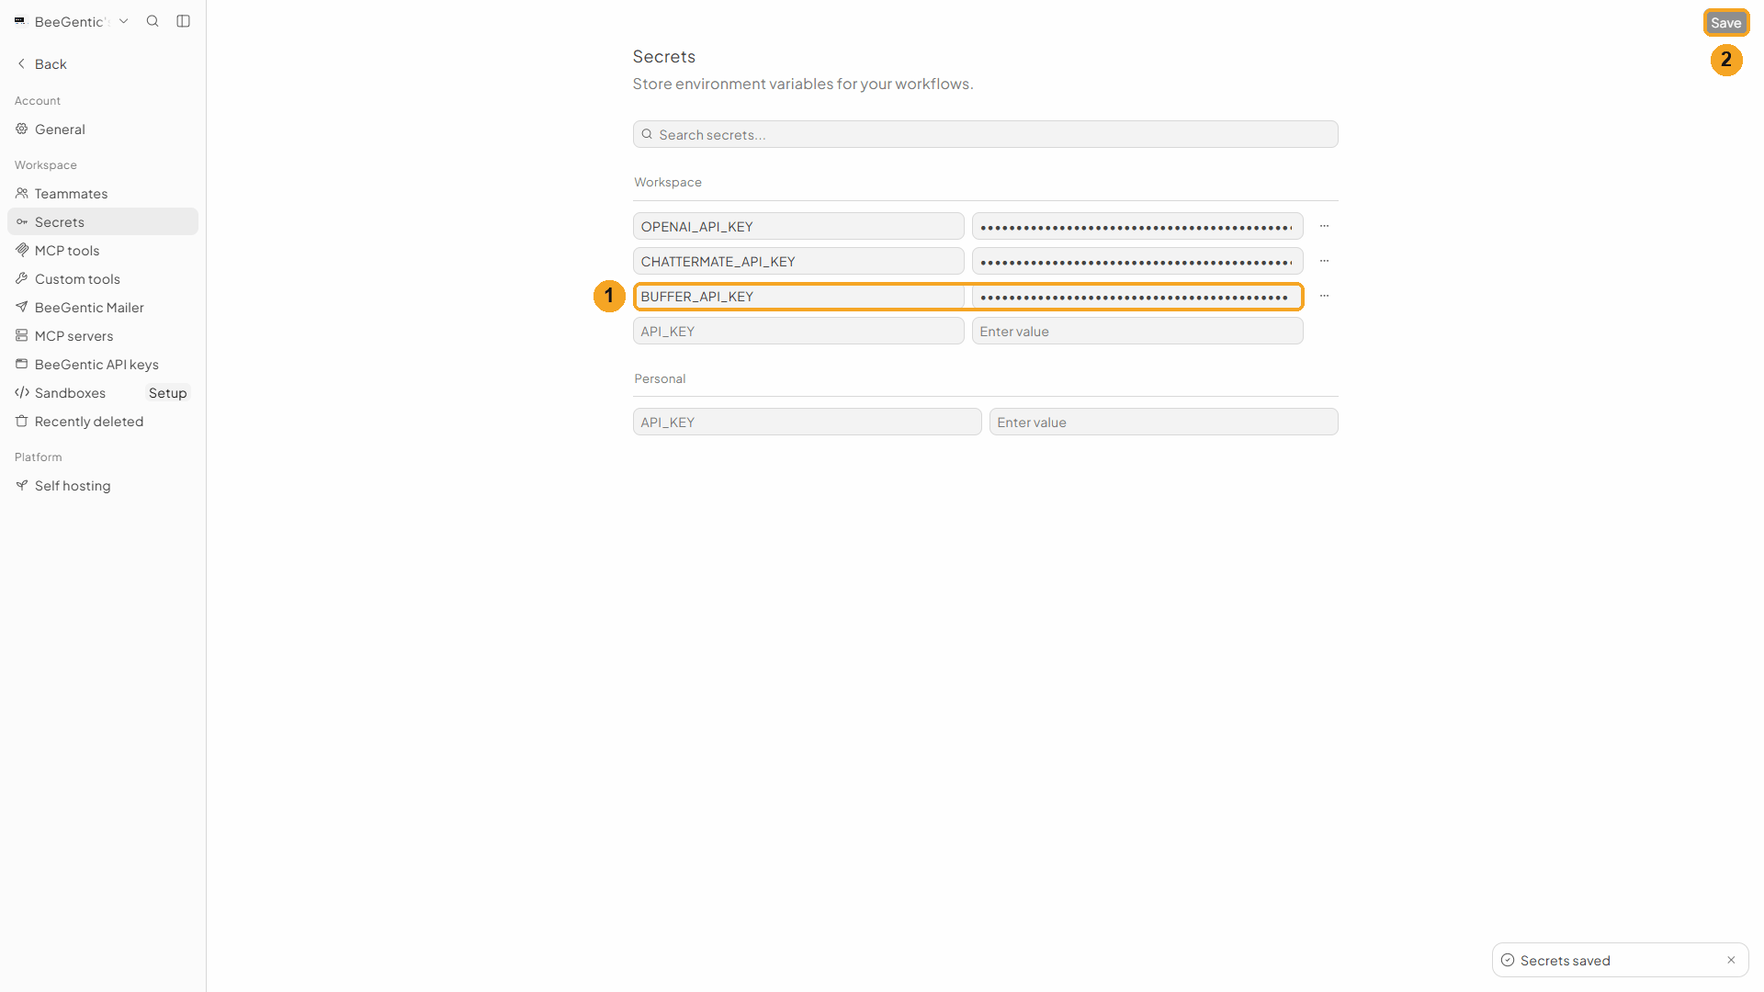Click the Teammates people icon

pyautogui.click(x=22, y=193)
